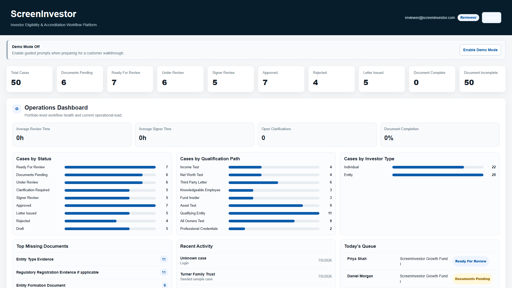Click the 'Third Party Letter' path label
The image size is (512, 288).
(194, 182)
